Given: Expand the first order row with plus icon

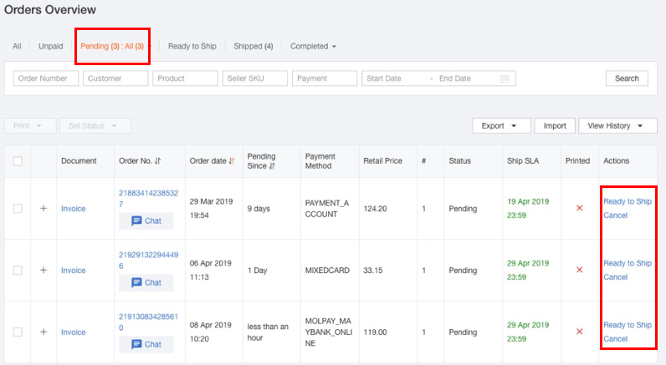Looking at the screenshot, I should pos(44,209).
